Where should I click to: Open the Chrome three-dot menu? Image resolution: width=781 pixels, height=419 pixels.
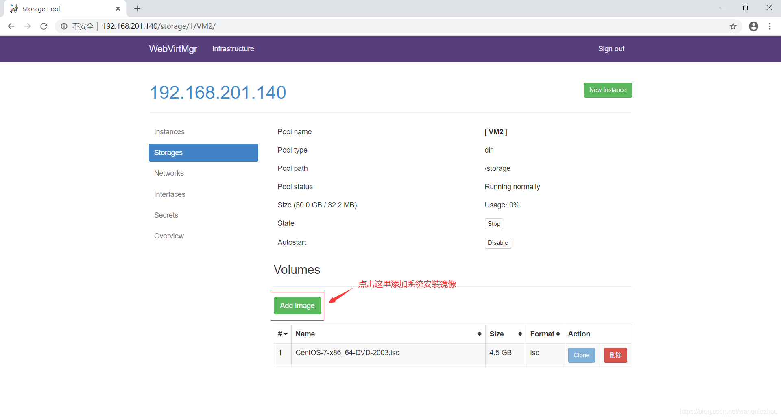pos(770,26)
